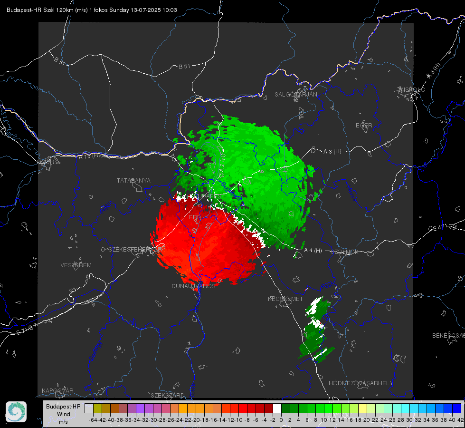465x428 pixels.
Task: Click the '42' value at legend's right end
Action: (460, 420)
